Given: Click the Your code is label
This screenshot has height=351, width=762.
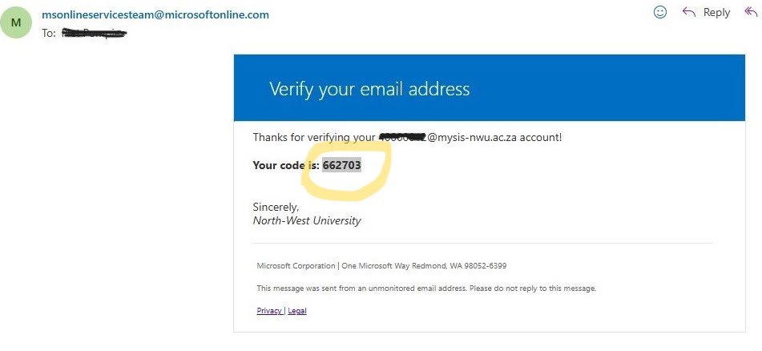Looking at the screenshot, I should click(286, 165).
